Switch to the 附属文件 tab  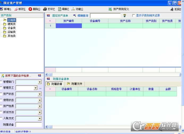[x=74, y=84]
